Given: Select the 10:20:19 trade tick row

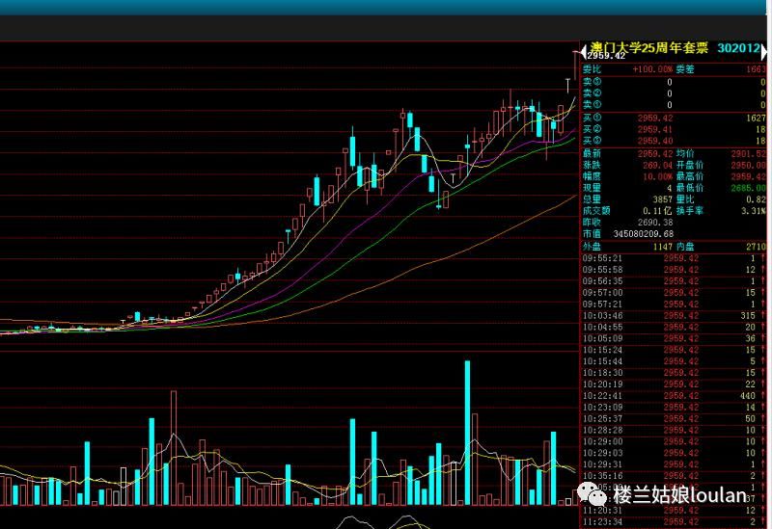Looking at the screenshot, I should [674, 384].
